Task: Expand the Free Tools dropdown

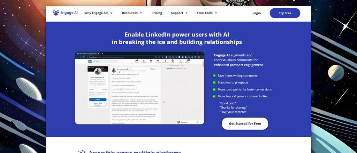Action: [207, 13]
